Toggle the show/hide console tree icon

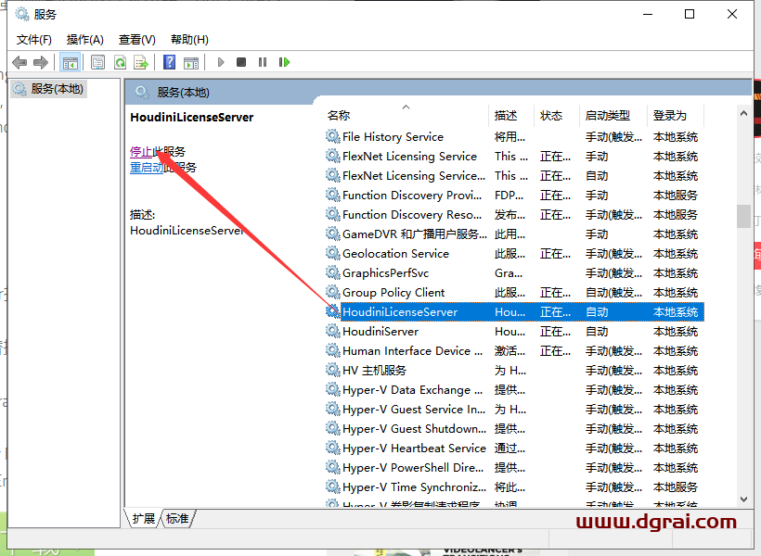point(70,62)
